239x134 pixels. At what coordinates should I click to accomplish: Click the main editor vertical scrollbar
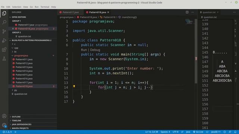click(196, 52)
